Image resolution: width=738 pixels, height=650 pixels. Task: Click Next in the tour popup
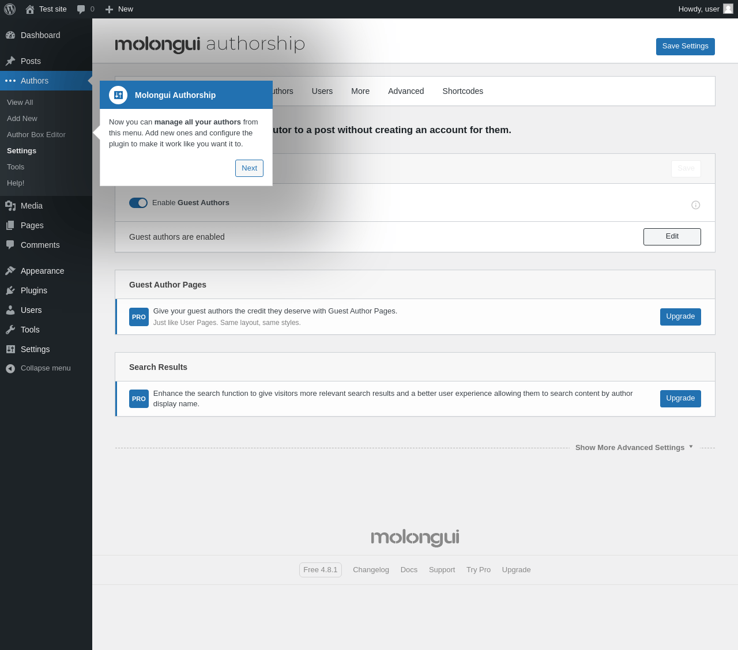[249, 168]
